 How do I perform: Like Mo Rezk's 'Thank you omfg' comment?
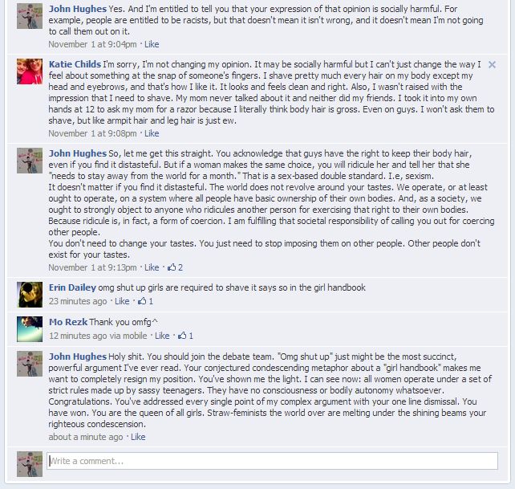click(x=162, y=336)
